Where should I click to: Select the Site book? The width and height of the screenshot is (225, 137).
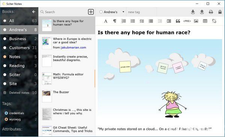tap(19, 84)
